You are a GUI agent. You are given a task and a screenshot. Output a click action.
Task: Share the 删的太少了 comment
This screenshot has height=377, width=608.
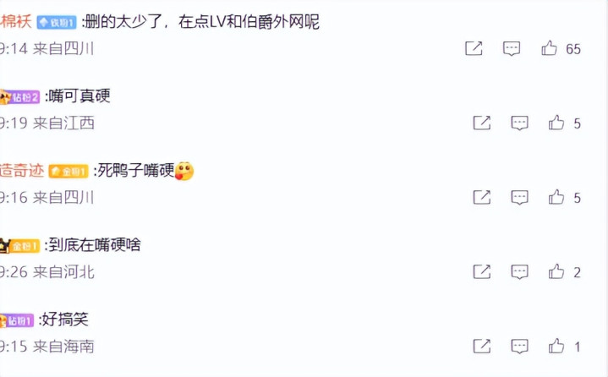pos(474,48)
